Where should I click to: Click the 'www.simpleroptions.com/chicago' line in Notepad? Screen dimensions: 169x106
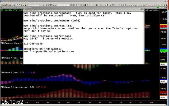[47, 36]
